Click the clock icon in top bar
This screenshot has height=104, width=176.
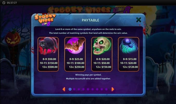click(x=4, y=3)
